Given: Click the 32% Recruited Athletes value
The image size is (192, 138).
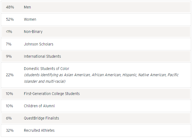Looking at the screenshot, I should pyautogui.click(x=10, y=130).
